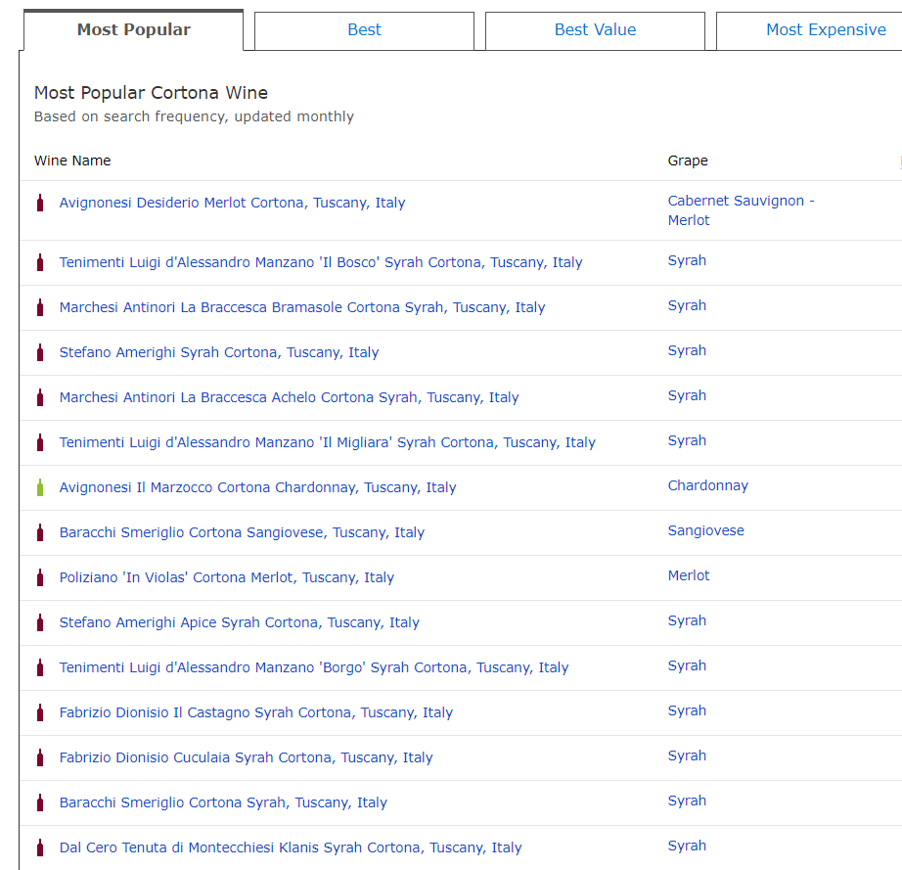Click the Wine Name column header
The height and width of the screenshot is (870, 902).
72,160
